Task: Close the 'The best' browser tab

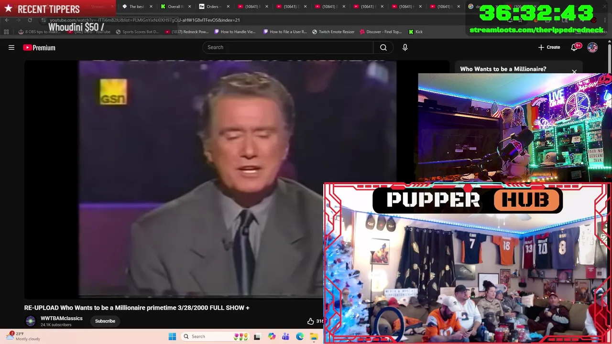Action: (151, 7)
